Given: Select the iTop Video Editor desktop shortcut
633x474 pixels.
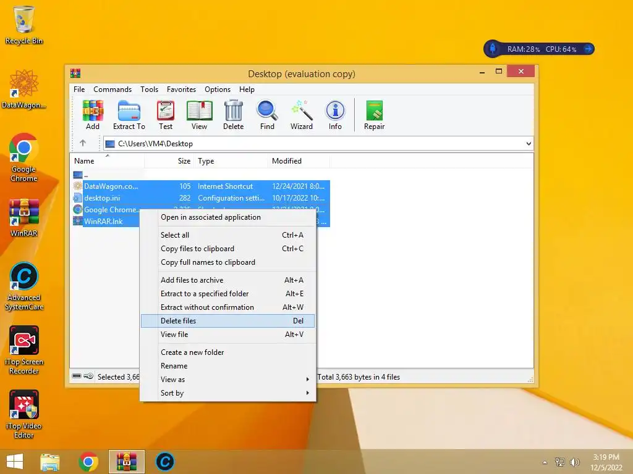Looking at the screenshot, I should pyautogui.click(x=24, y=414).
